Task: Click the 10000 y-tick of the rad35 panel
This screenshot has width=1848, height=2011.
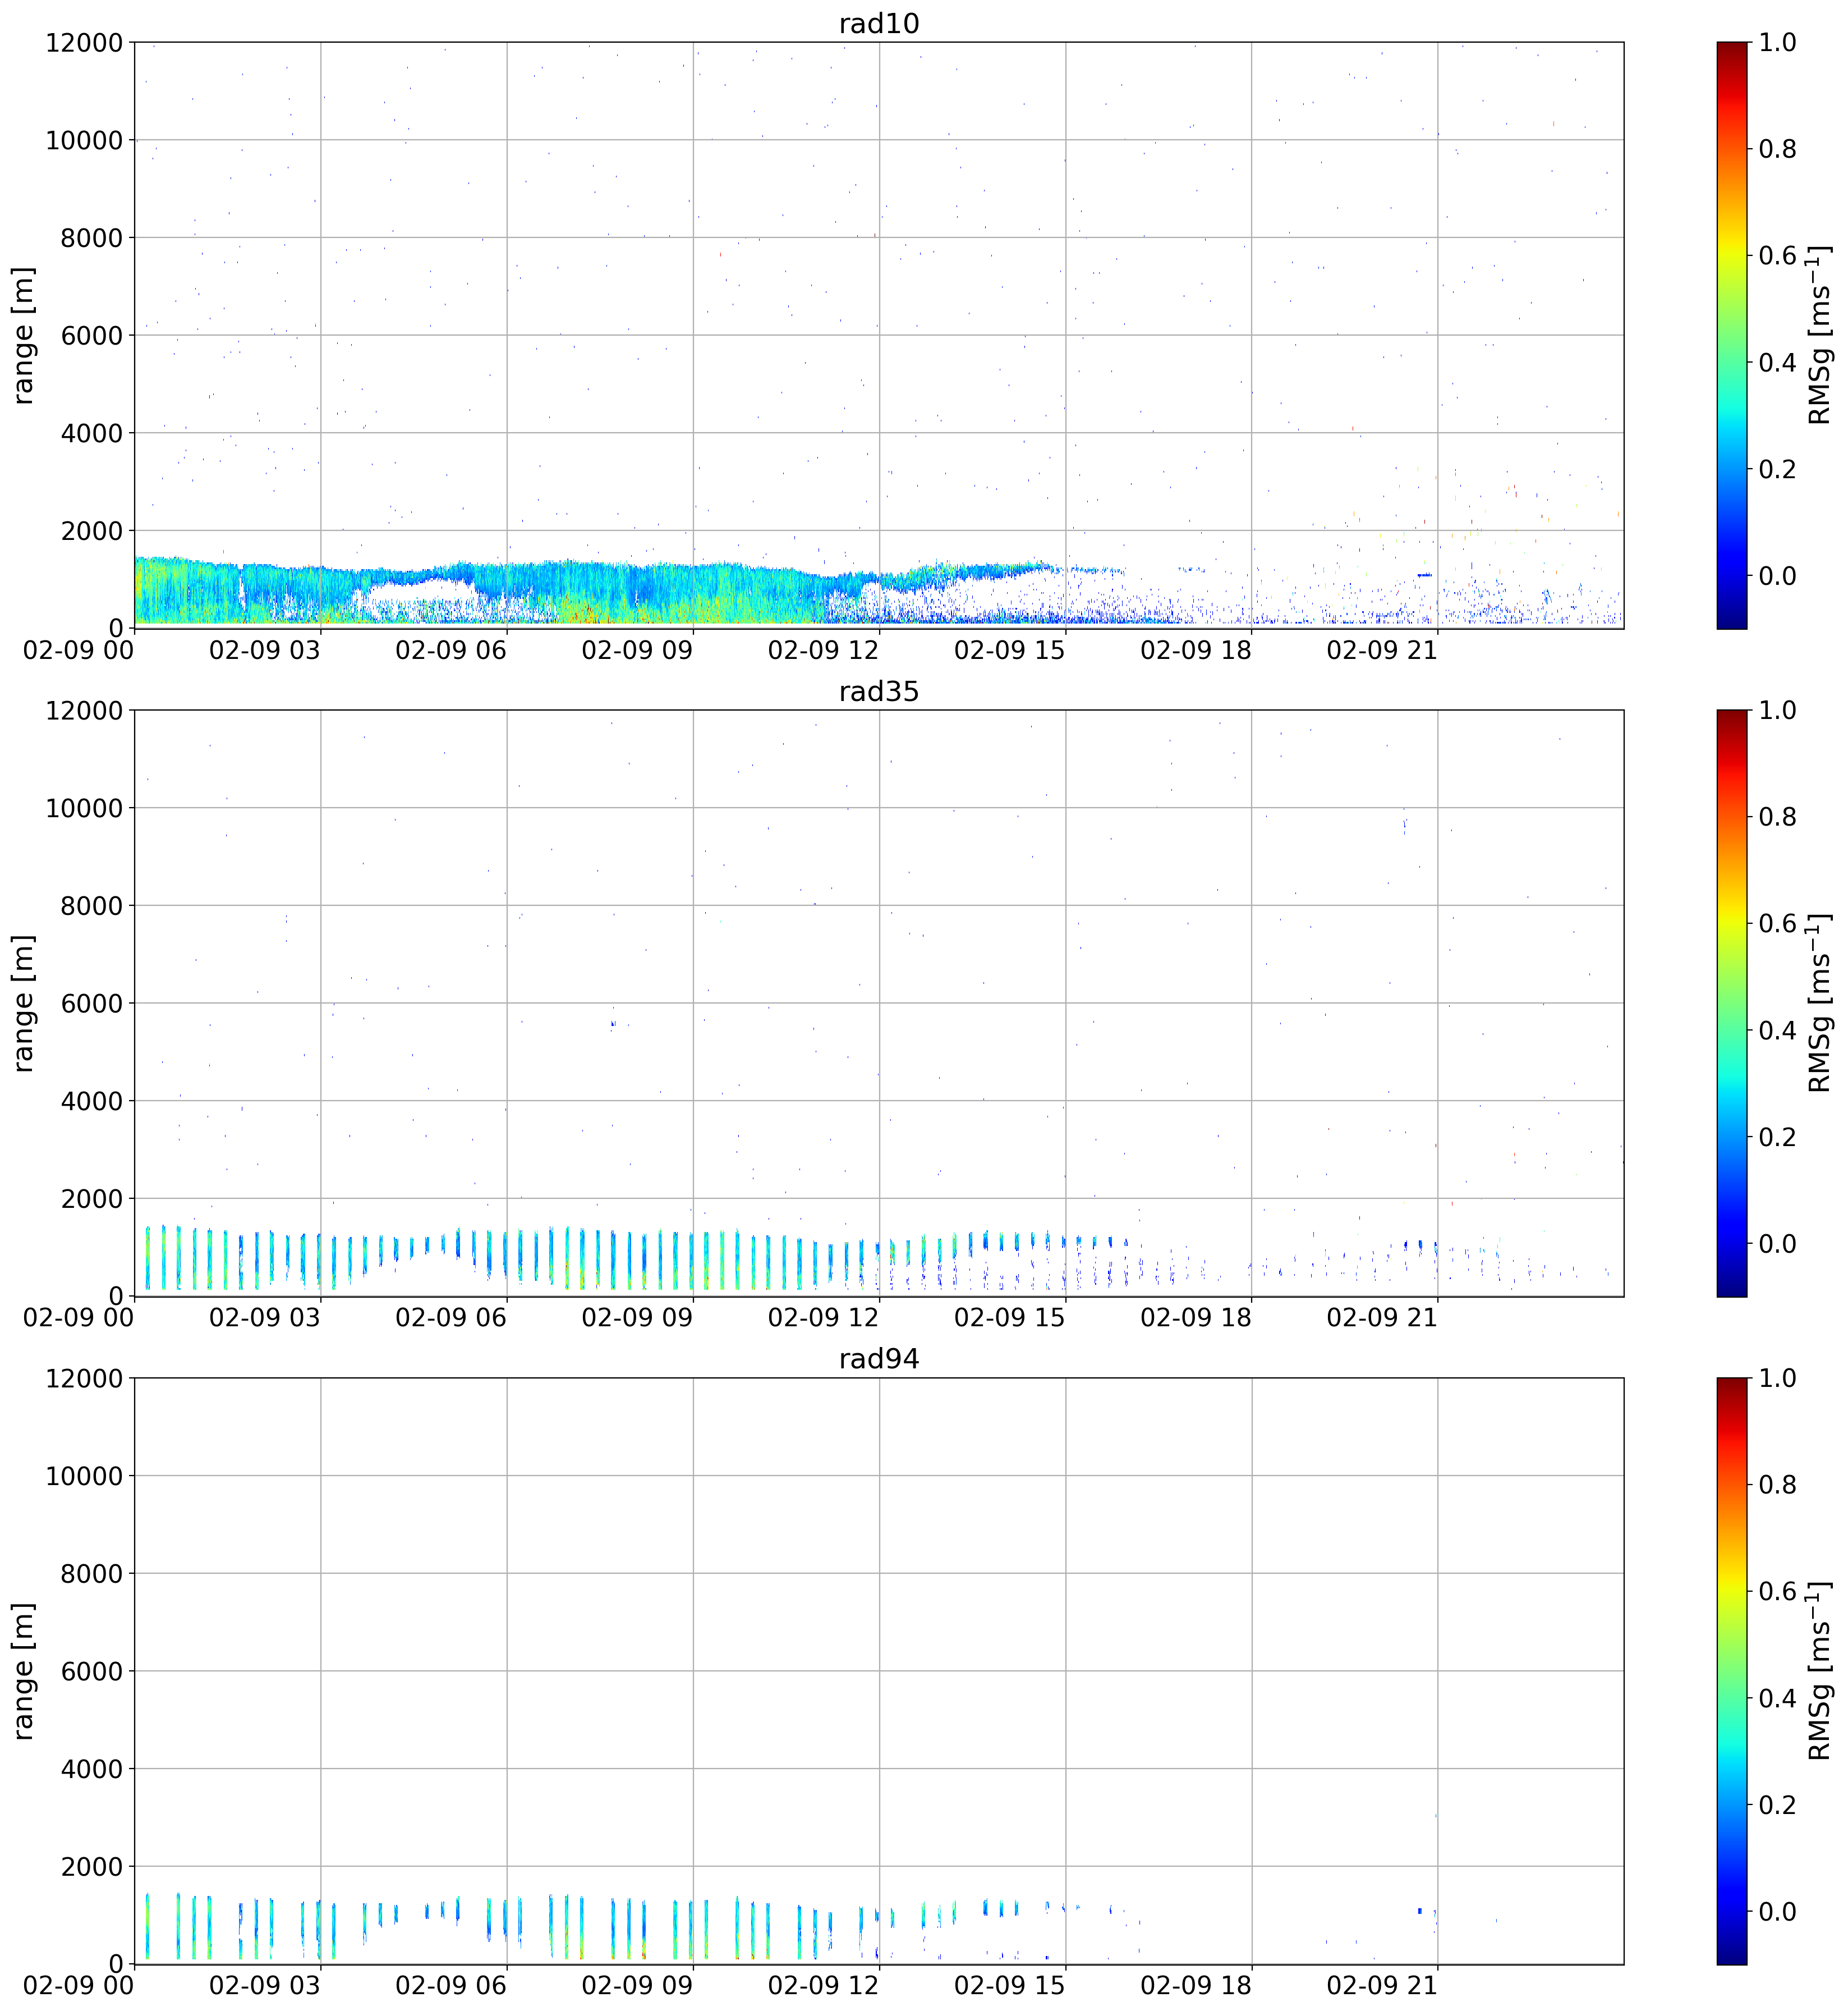Action: (x=84, y=808)
